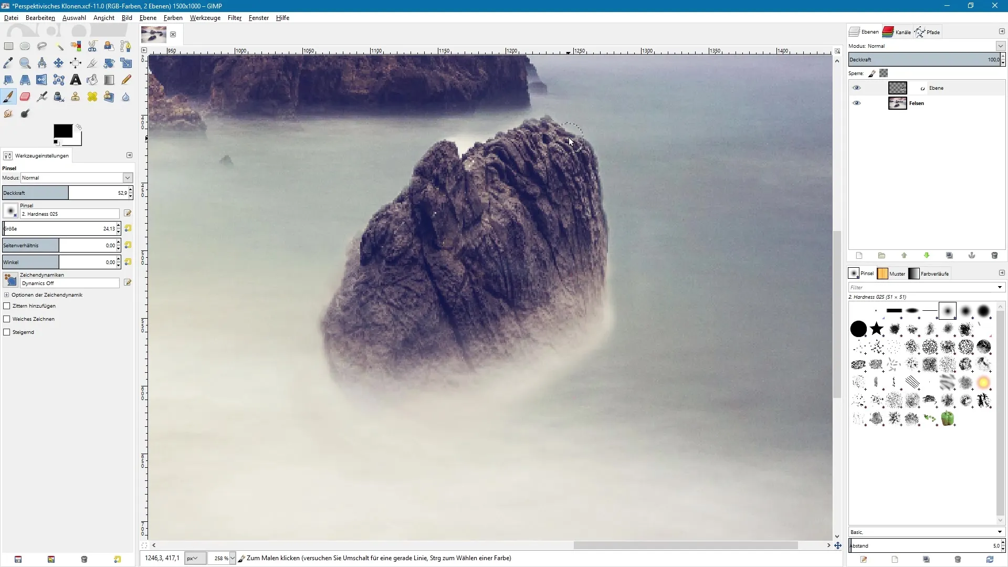The image size is (1008, 567).
Task: Open the Filter menu
Action: (235, 17)
